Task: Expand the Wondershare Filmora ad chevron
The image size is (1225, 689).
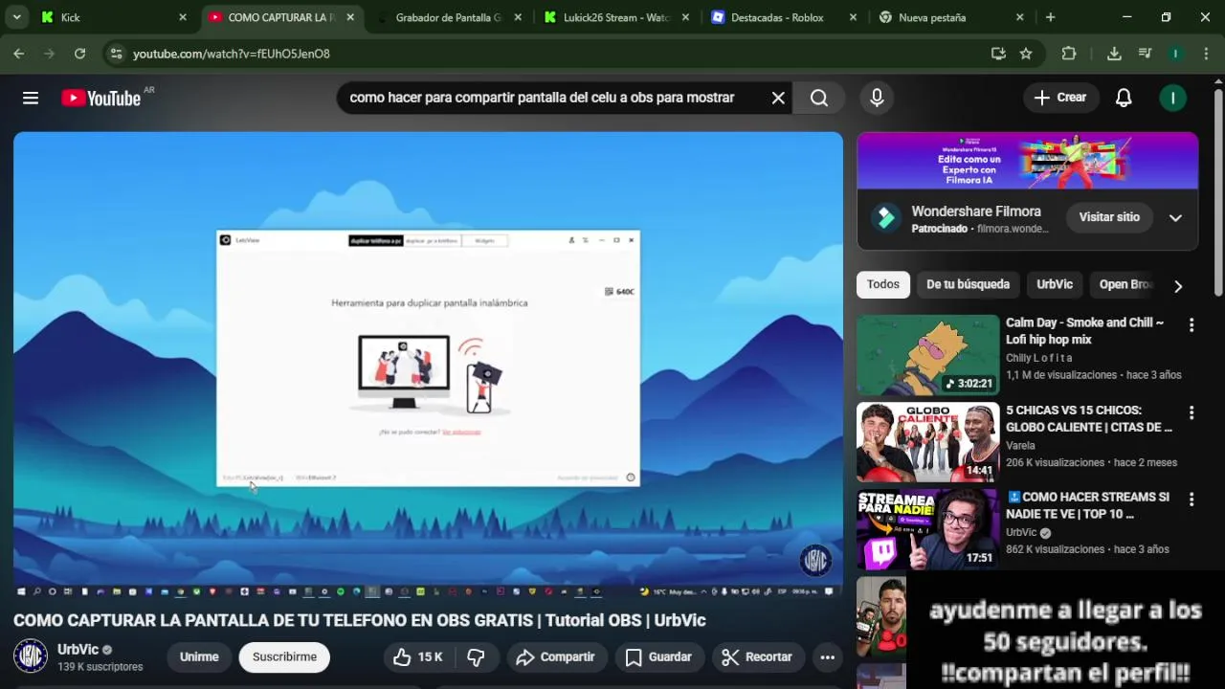Action: point(1175,217)
